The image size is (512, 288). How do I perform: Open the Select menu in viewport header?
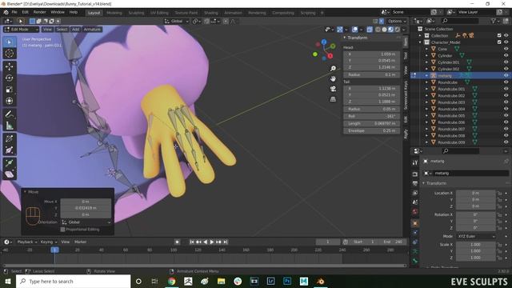point(62,30)
